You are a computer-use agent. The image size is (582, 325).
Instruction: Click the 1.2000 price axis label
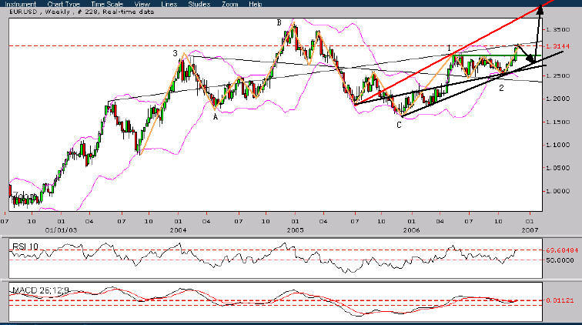557,99
